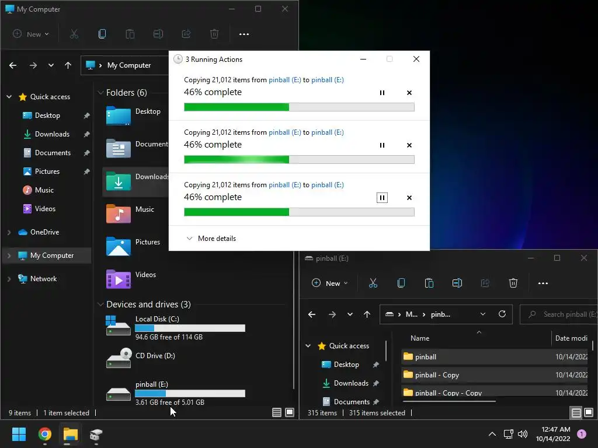Open Desktop in pinball window sidebar
This screenshot has width=598, height=448.
pos(346,365)
